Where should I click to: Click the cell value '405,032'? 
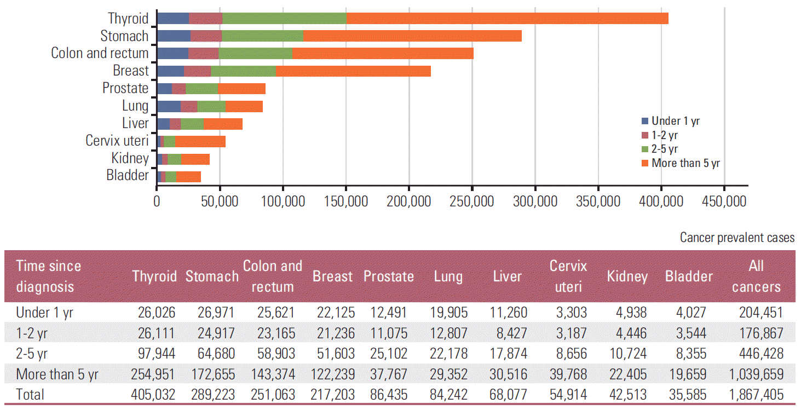153,395
